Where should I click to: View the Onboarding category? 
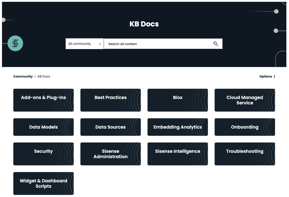coord(245,127)
